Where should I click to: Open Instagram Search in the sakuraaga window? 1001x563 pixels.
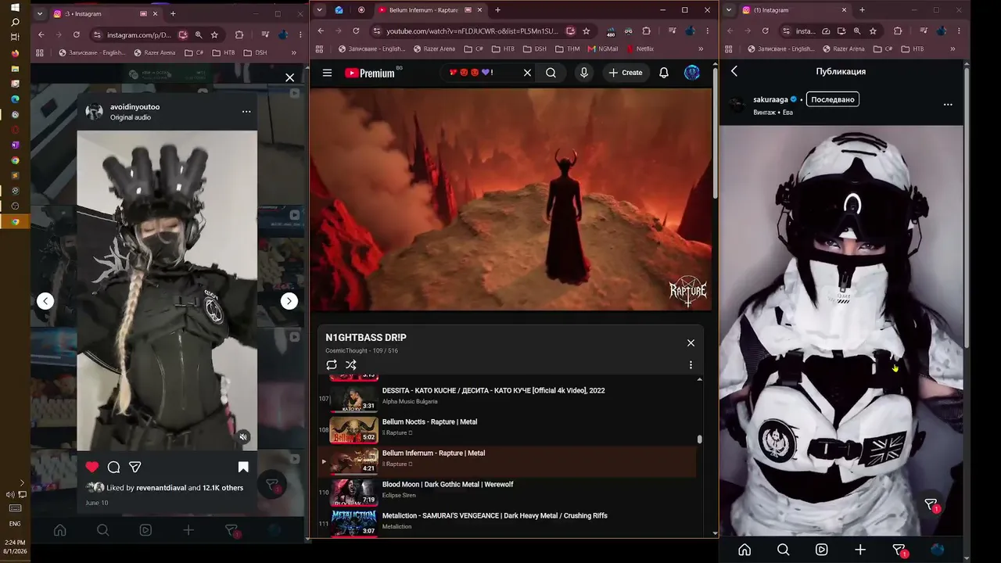(x=783, y=550)
